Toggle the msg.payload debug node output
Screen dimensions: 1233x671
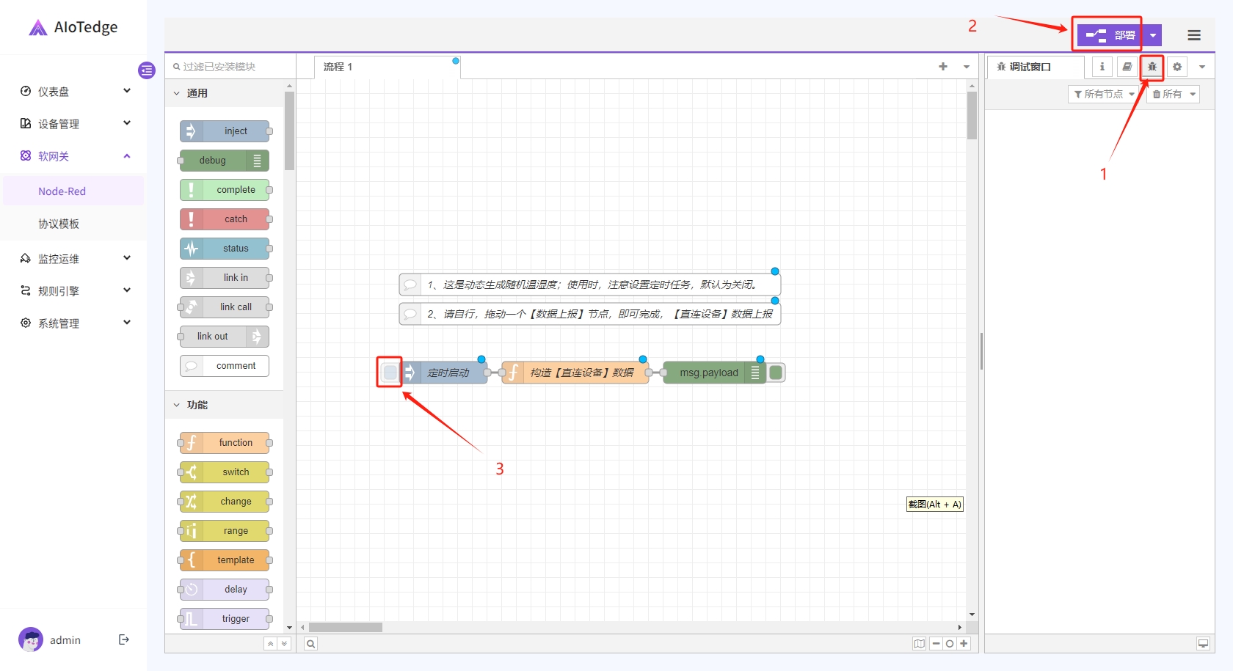[x=776, y=373]
